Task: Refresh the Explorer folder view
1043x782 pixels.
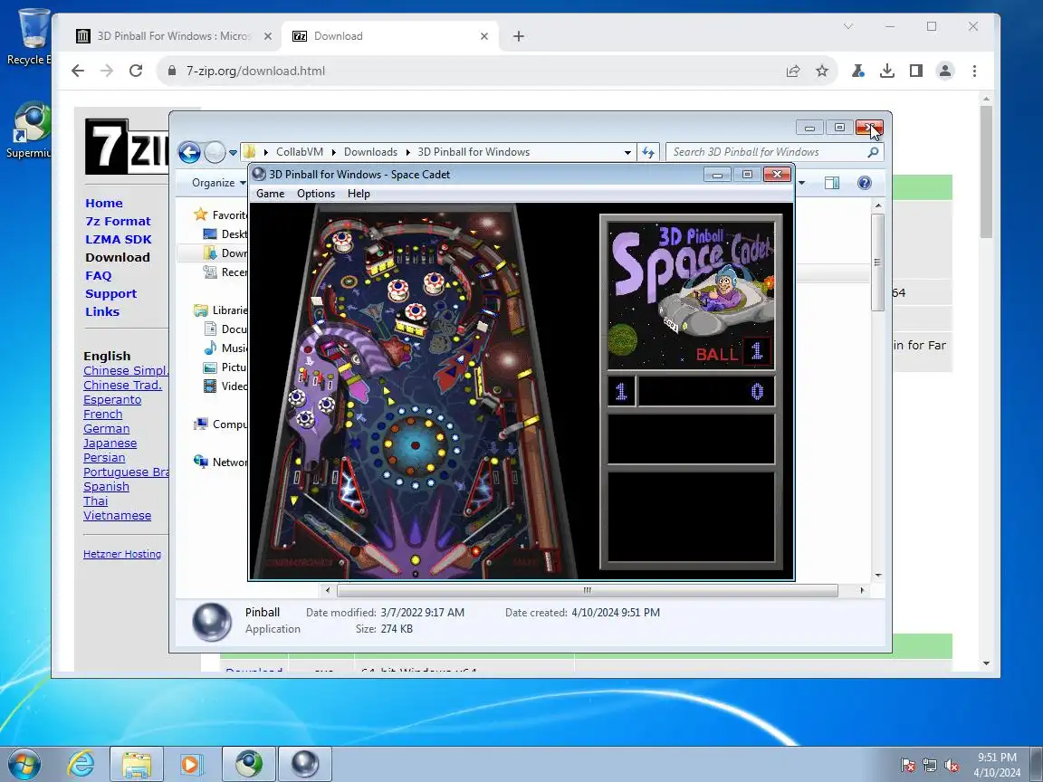Action: (648, 152)
